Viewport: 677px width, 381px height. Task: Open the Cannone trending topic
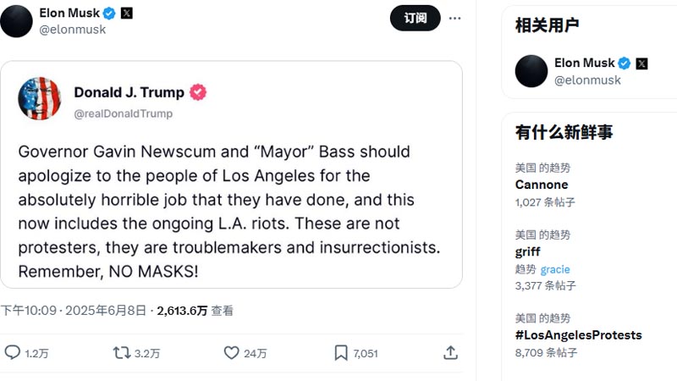click(x=542, y=185)
